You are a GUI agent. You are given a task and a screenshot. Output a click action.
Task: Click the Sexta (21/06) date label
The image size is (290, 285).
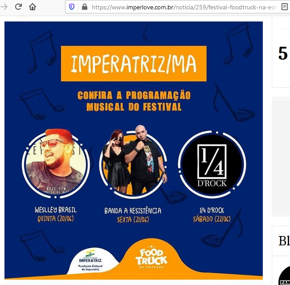click(133, 220)
